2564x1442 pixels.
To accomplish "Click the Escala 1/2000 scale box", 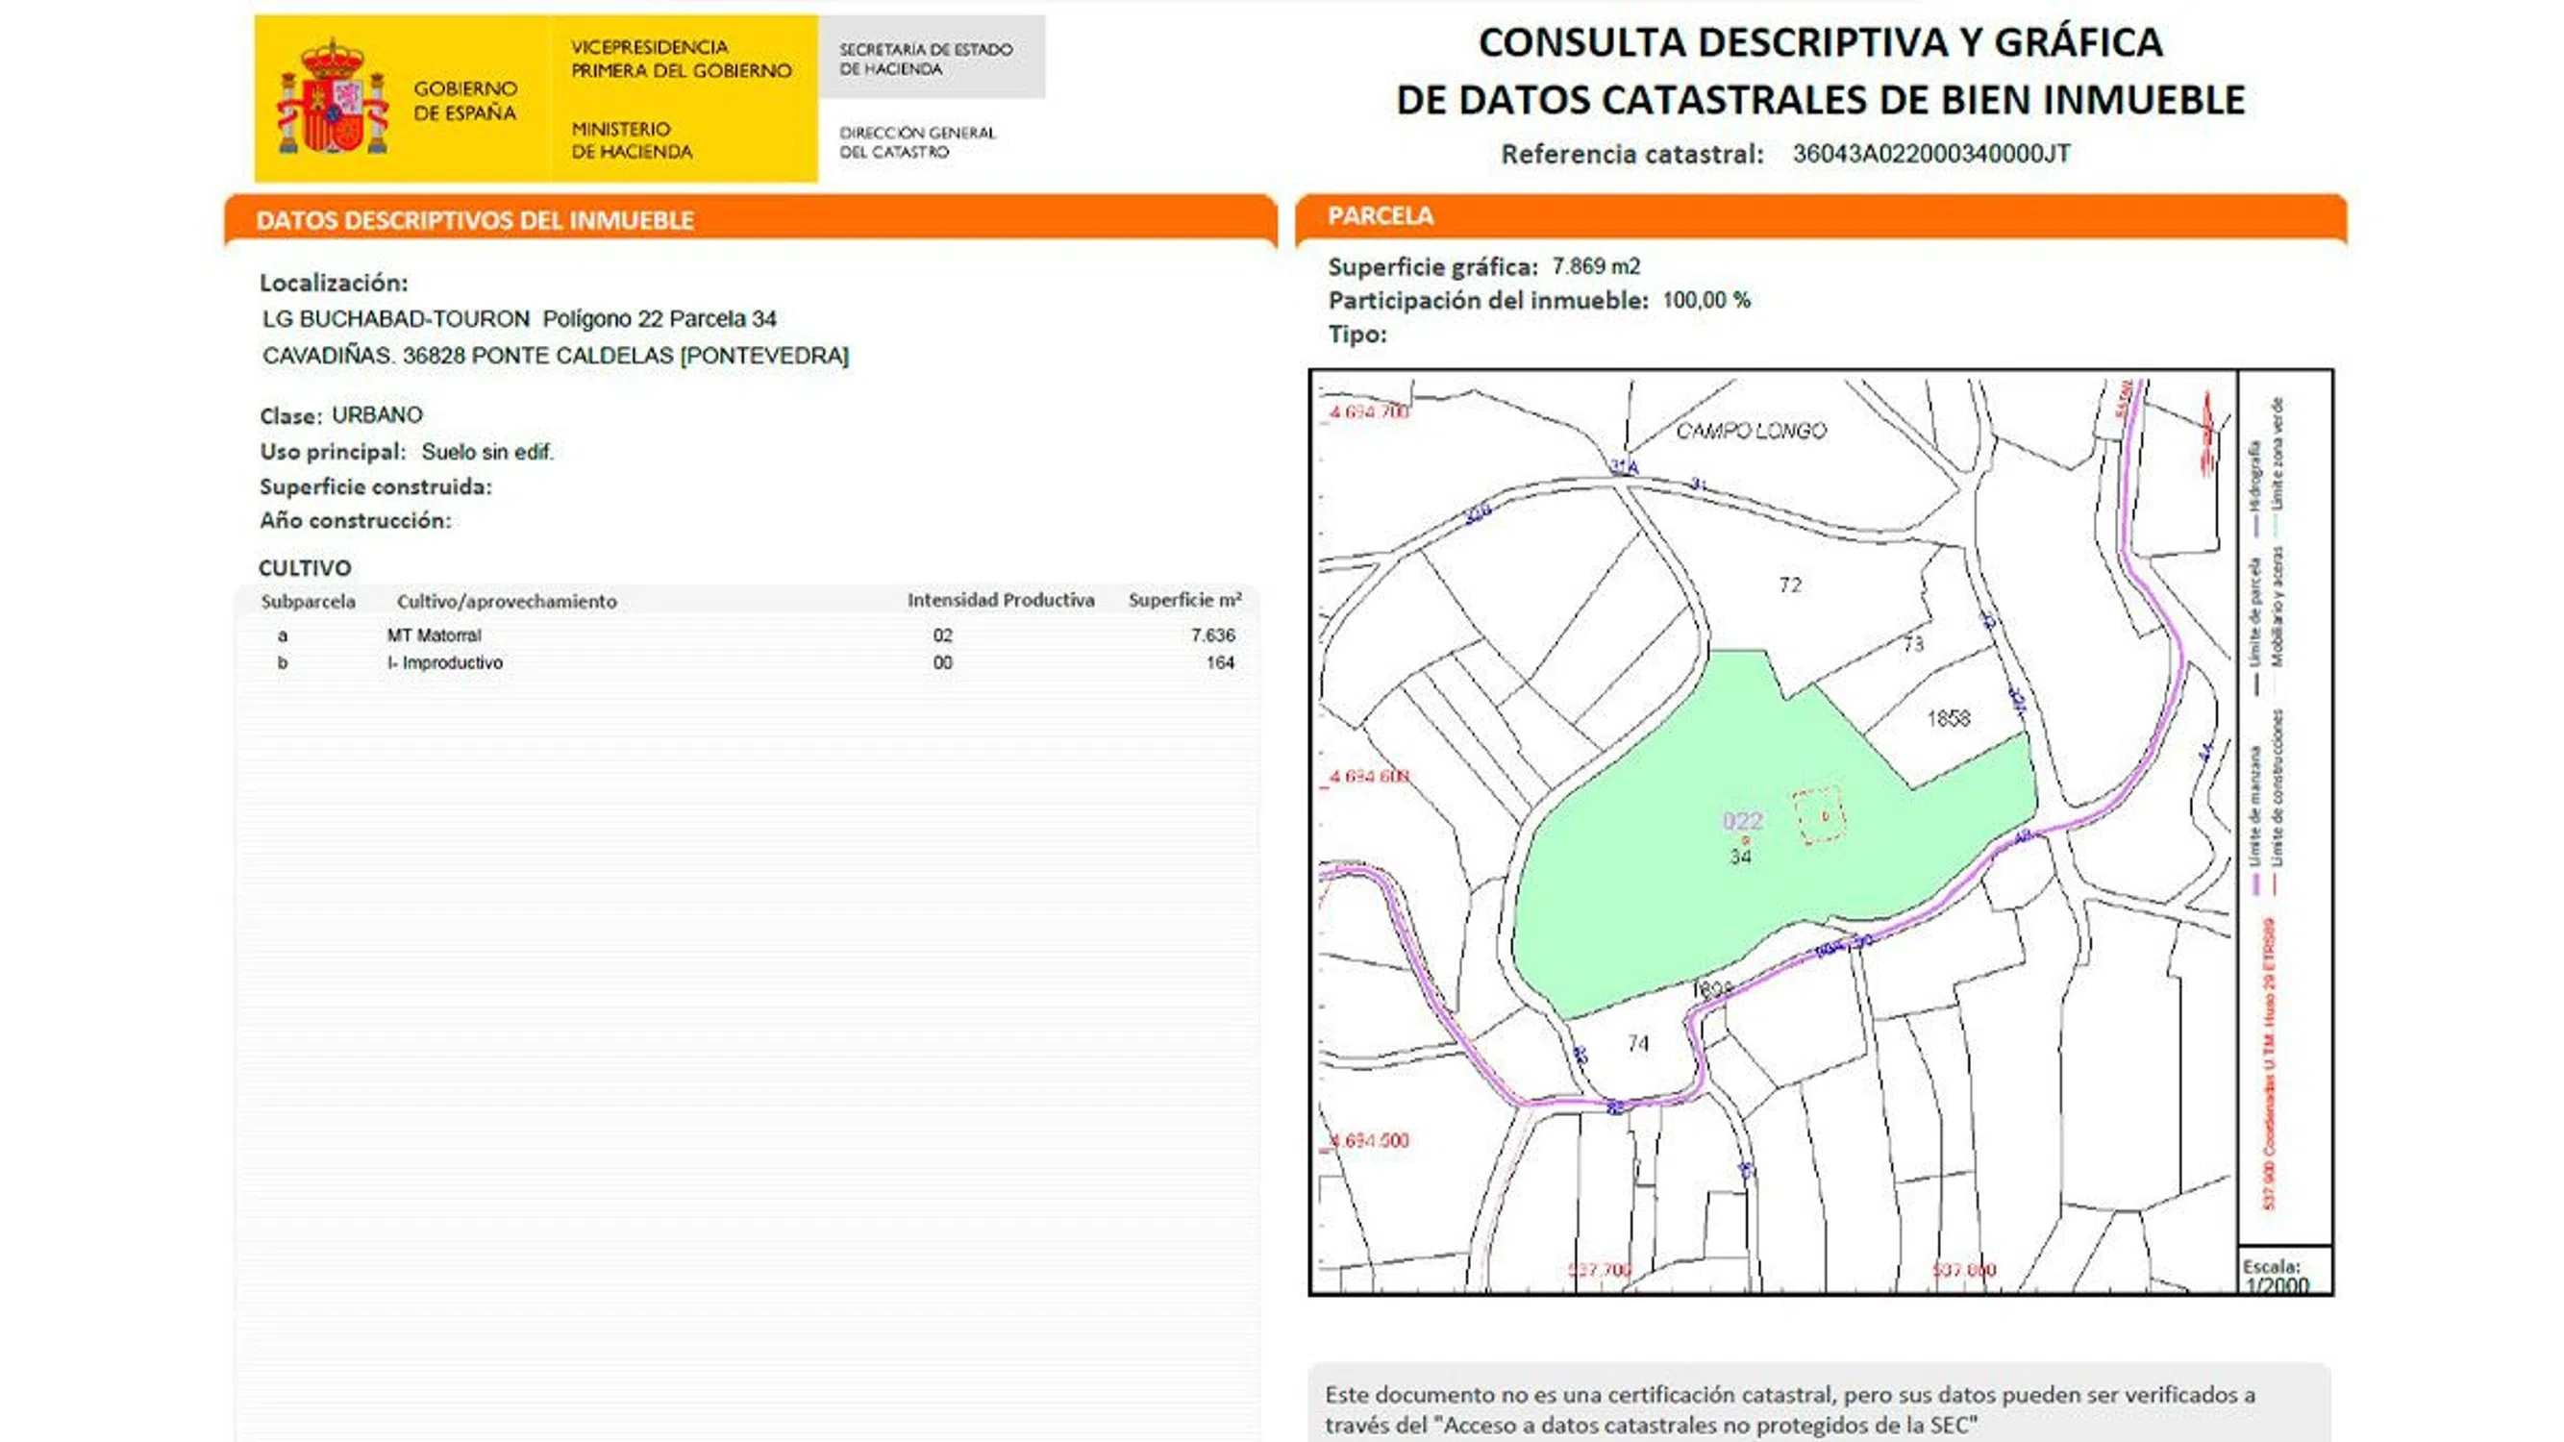I will click(x=2283, y=1274).
